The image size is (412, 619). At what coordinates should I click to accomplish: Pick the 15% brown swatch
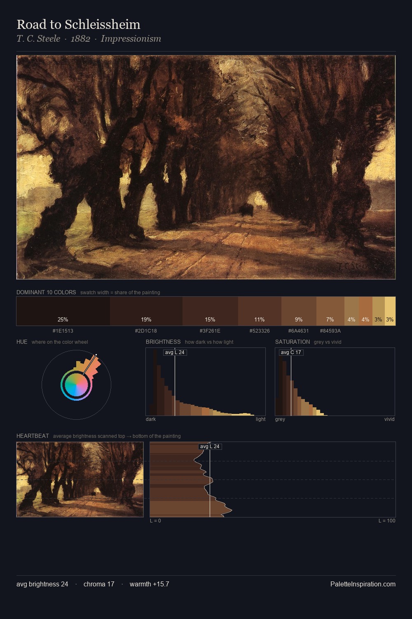210,311
